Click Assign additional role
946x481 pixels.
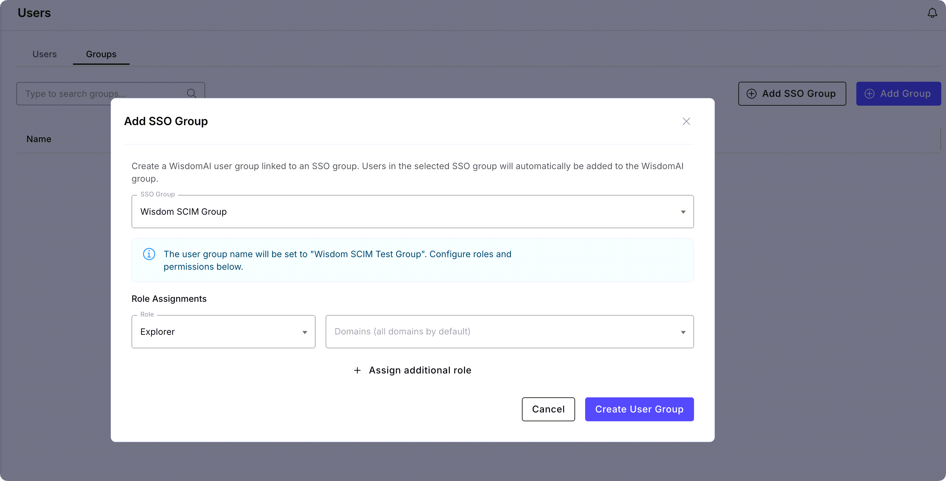(x=420, y=370)
